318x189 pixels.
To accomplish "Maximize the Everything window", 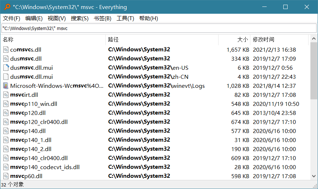I will tap(285, 7).
